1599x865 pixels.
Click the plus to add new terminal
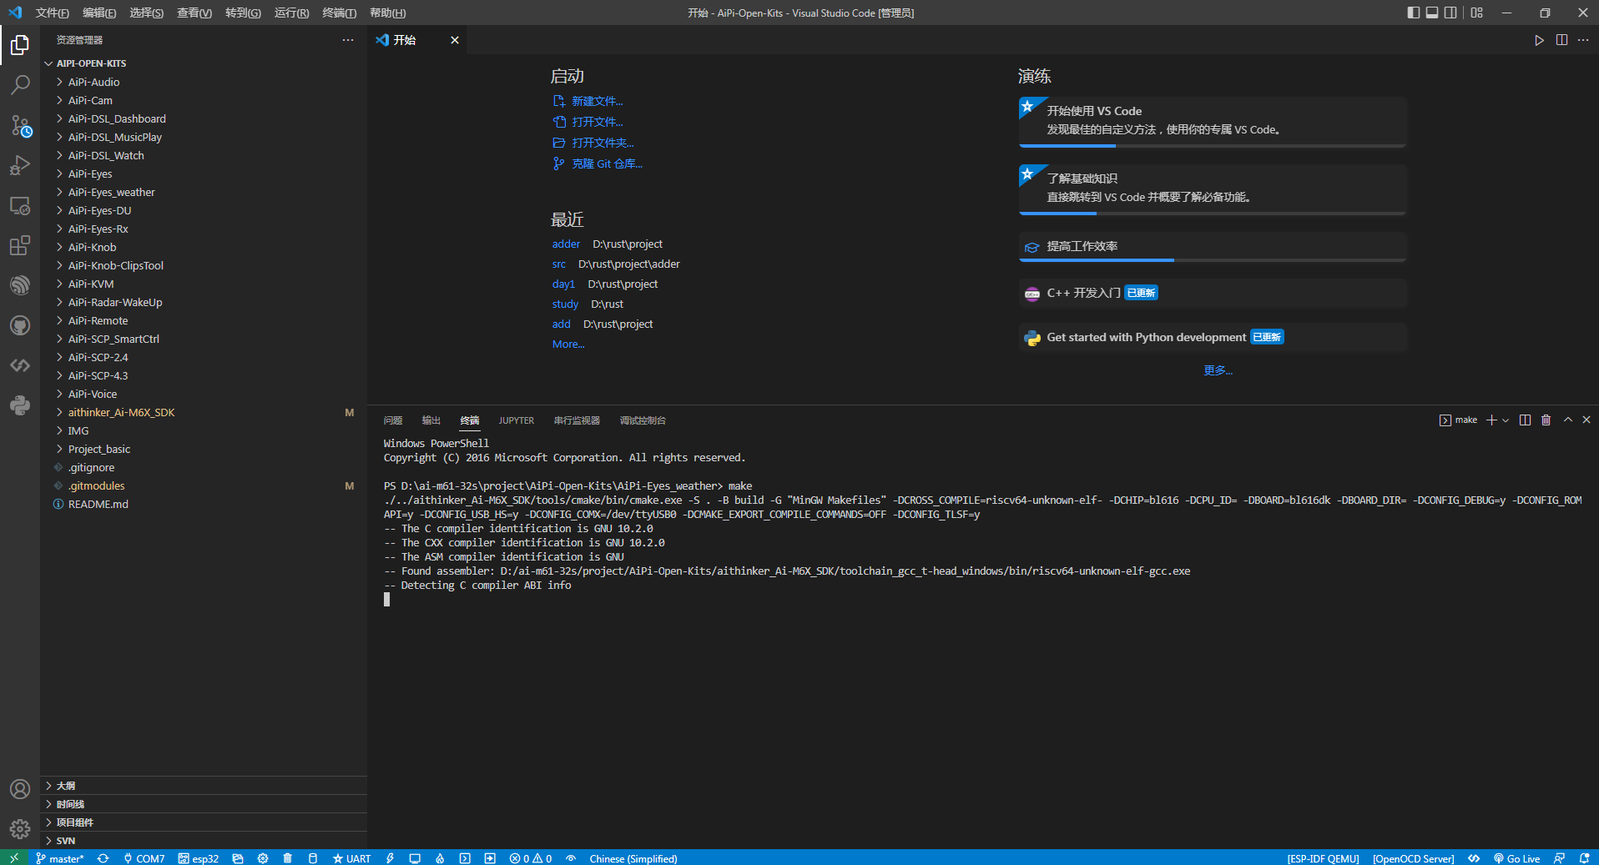(1491, 420)
